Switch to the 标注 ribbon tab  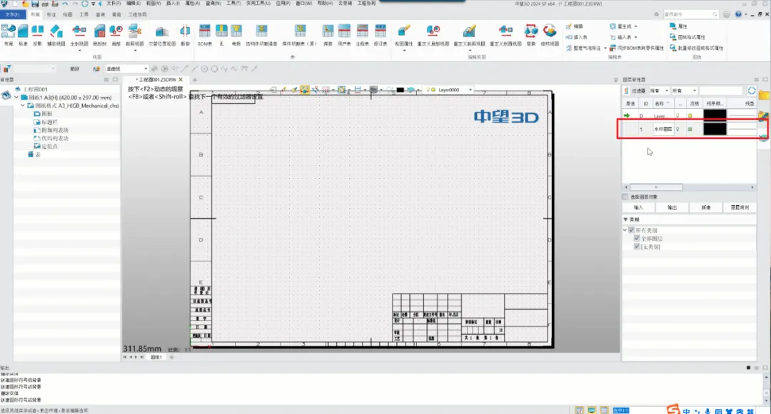pyautogui.click(x=51, y=14)
